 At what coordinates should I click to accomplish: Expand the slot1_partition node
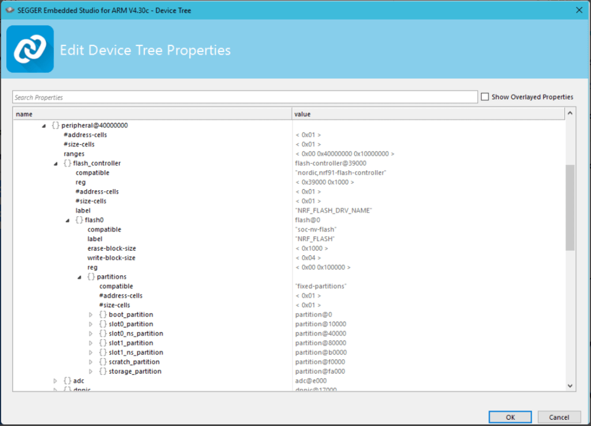91,343
